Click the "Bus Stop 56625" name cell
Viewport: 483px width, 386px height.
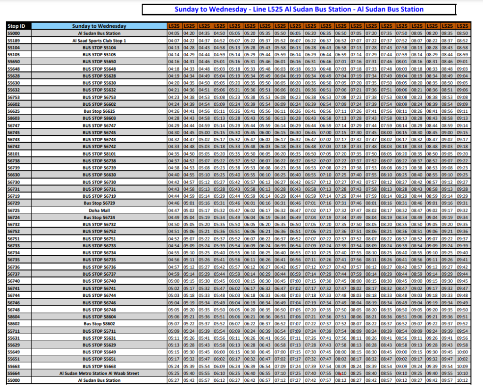click(99, 111)
